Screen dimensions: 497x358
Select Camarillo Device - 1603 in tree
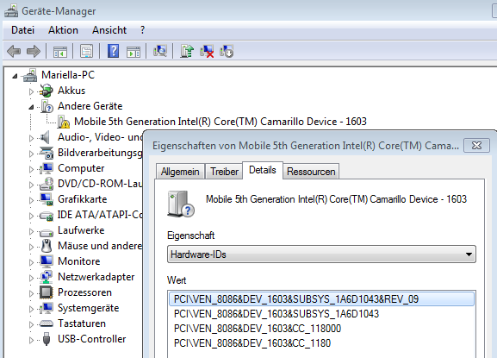(x=221, y=122)
